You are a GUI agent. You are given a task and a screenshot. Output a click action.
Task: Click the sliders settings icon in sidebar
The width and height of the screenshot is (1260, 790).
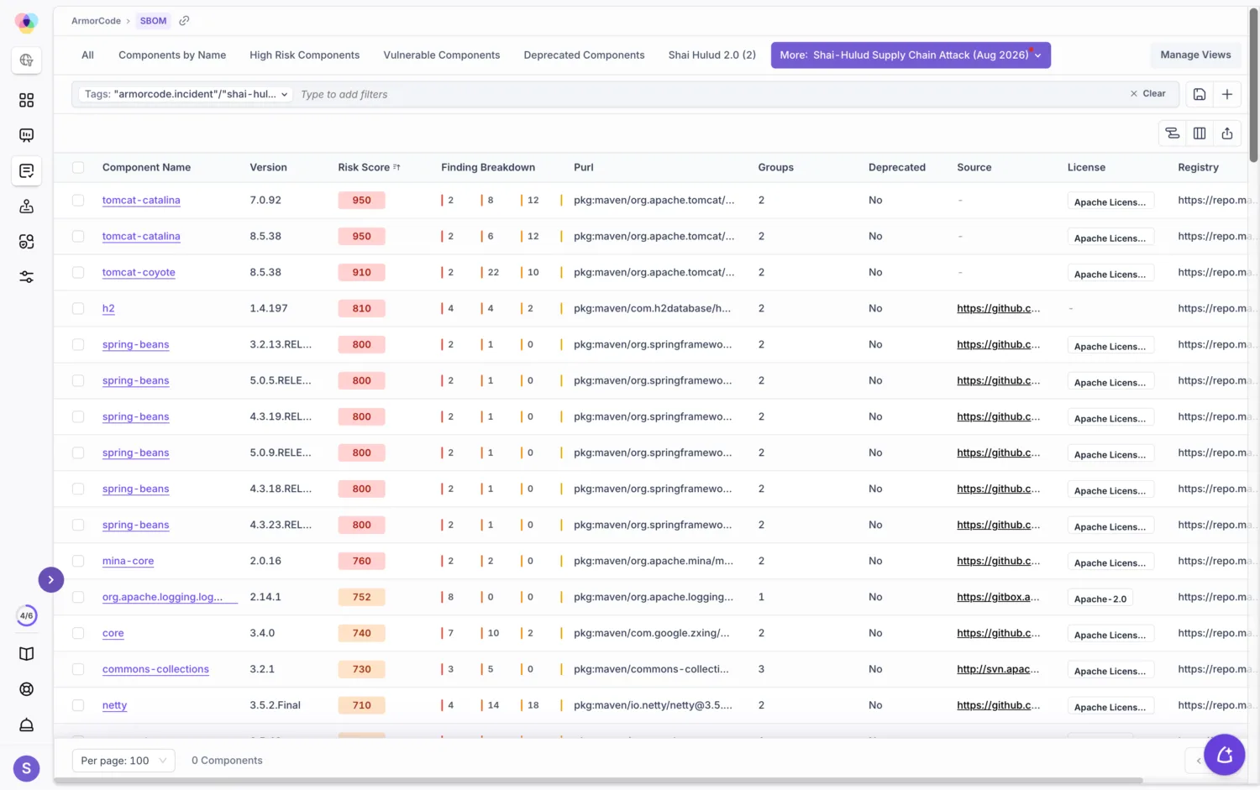coord(26,277)
